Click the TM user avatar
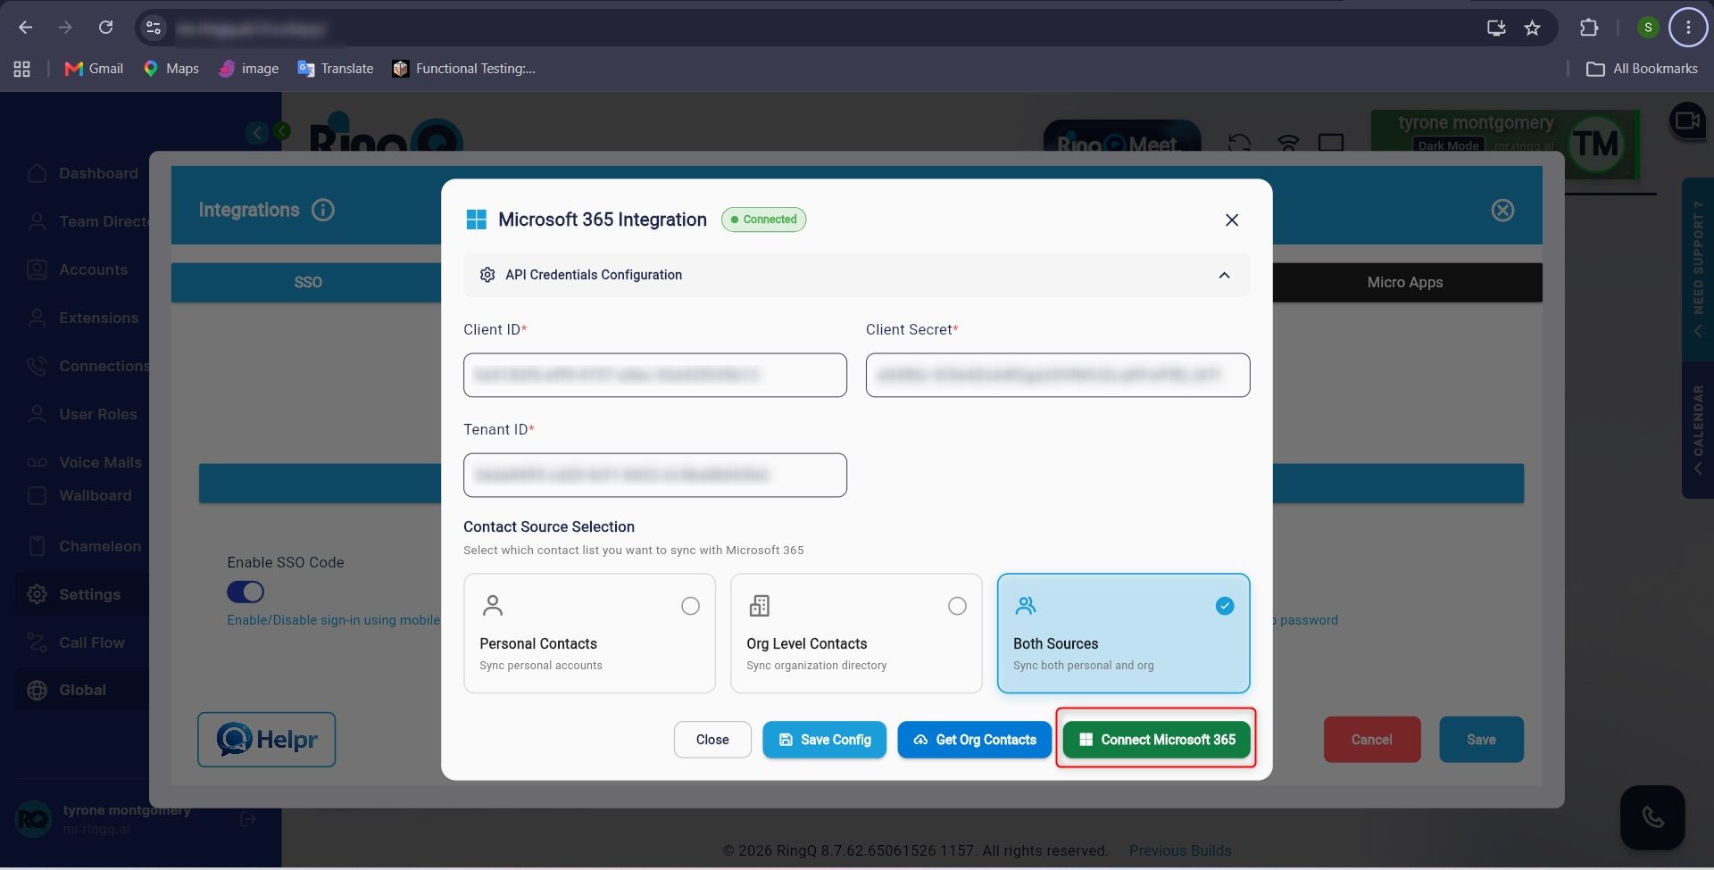The width and height of the screenshot is (1714, 870). pyautogui.click(x=1596, y=144)
